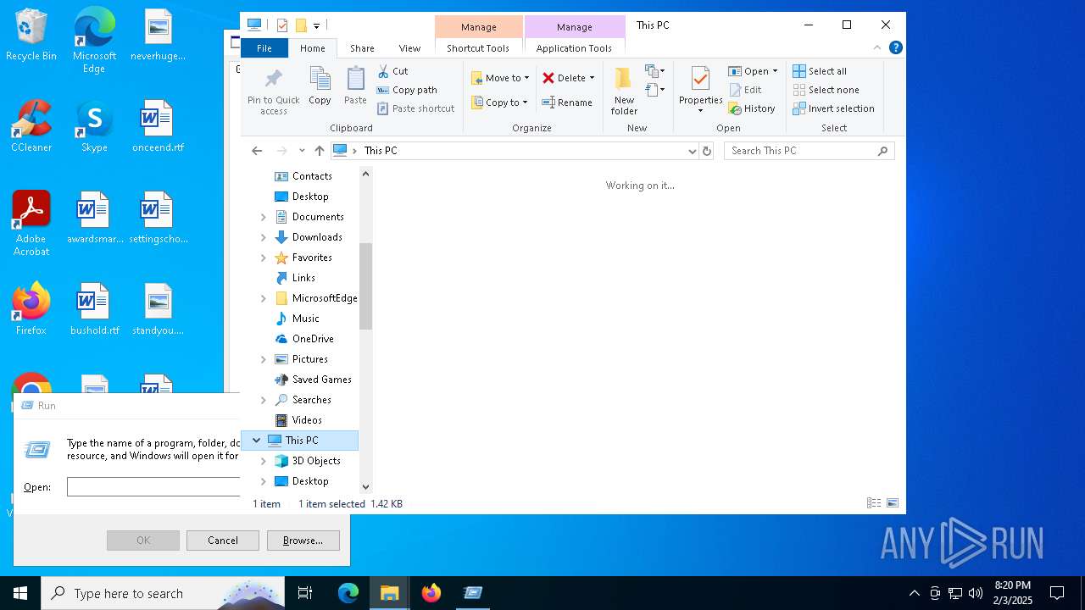Image resolution: width=1085 pixels, height=610 pixels.
Task: Open the File menu tab
Action: coord(264,48)
